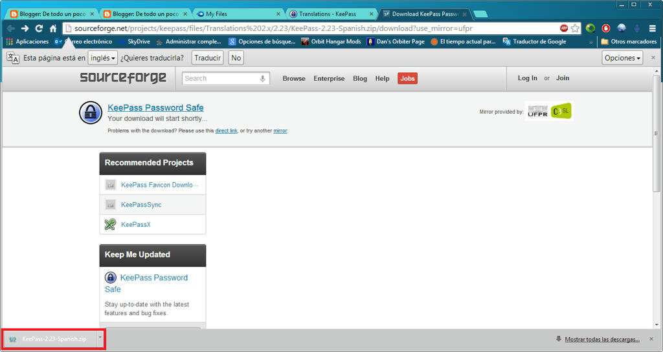Viewport: 663px width, 352px height.
Task: Show hidden bookmarks via the chevron
Action: click(591, 42)
